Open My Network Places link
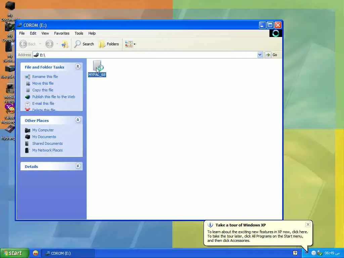This screenshot has width=344, height=258. point(47,150)
